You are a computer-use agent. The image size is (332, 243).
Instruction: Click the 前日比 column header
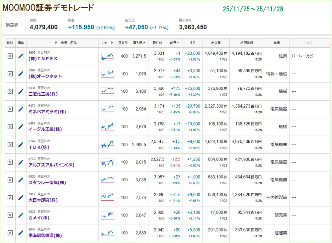(x=175, y=43)
